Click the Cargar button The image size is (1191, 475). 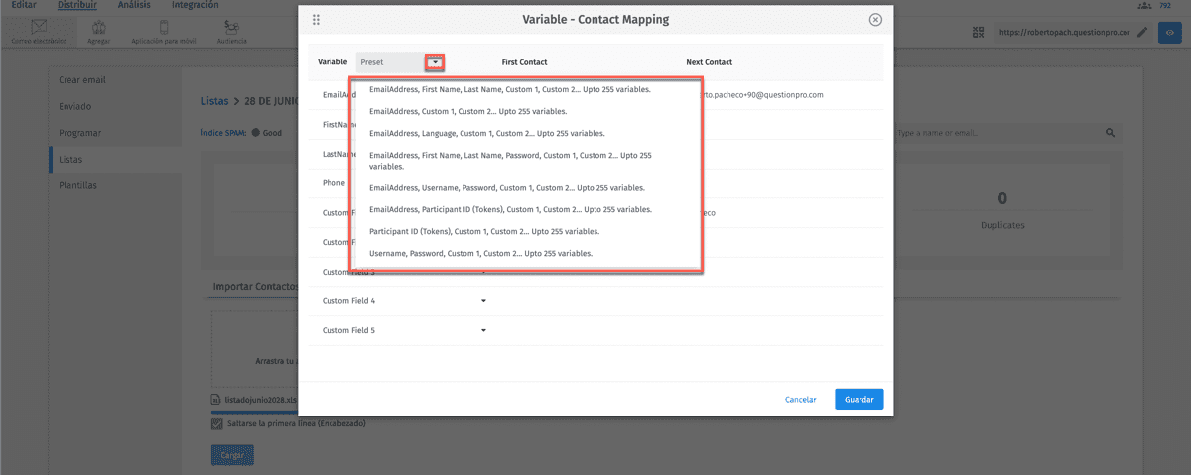coord(232,455)
